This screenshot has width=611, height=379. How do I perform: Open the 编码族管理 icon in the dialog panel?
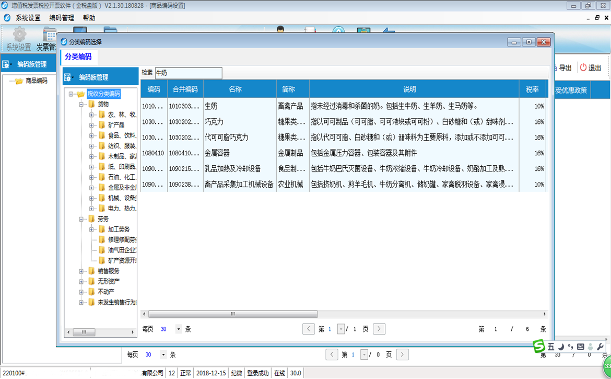click(68, 77)
